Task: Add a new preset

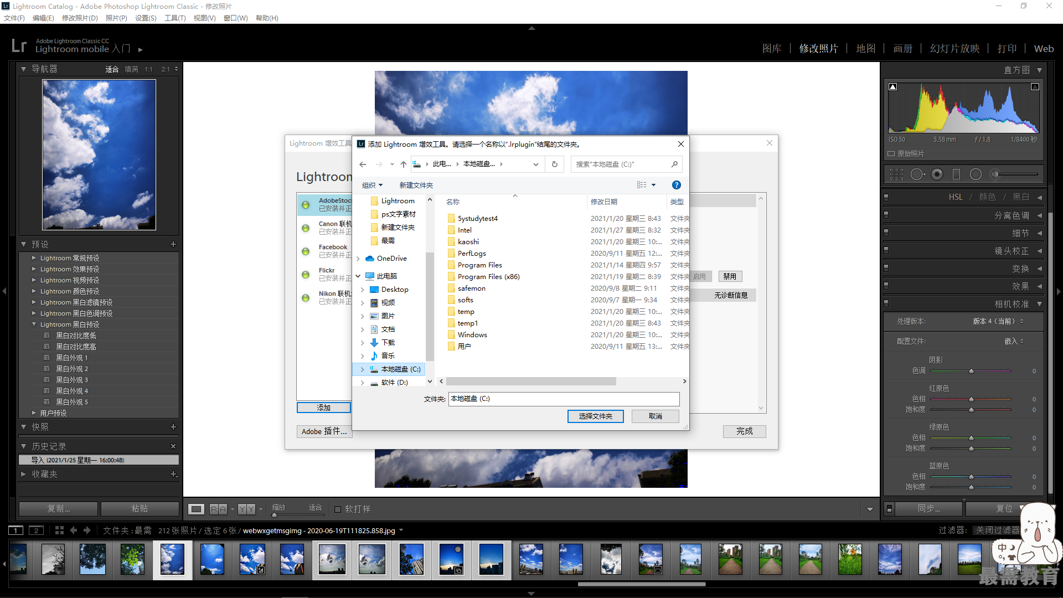Action: (x=173, y=244)
